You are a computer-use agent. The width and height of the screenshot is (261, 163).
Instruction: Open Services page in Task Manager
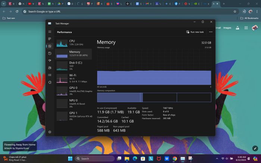pos(50,82)
